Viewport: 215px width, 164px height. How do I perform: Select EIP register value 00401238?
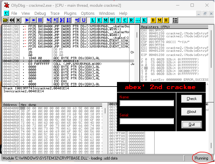157,55
